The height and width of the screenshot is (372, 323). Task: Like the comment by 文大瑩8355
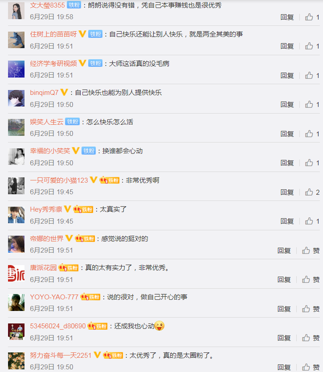[312, 17]
